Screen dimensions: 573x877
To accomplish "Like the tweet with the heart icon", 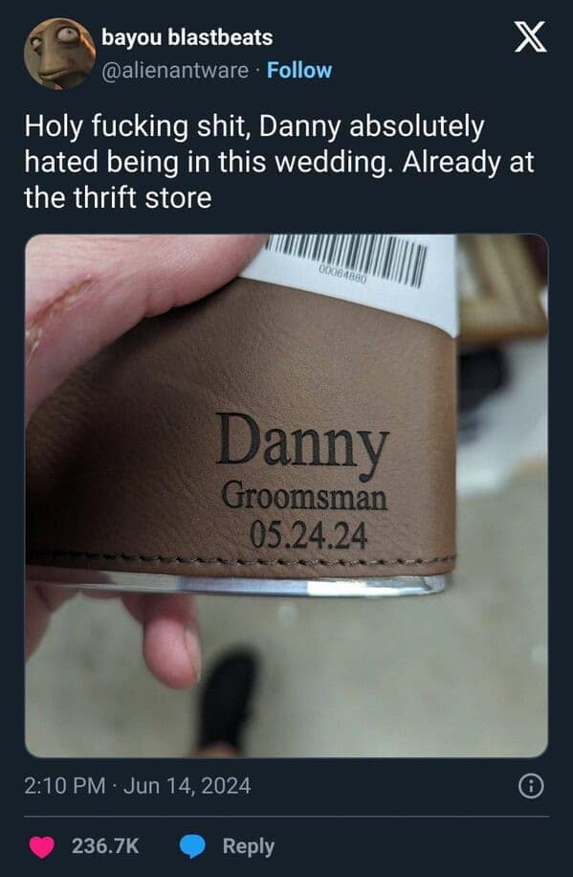I will pyautogui.click(x=42, y=846).
